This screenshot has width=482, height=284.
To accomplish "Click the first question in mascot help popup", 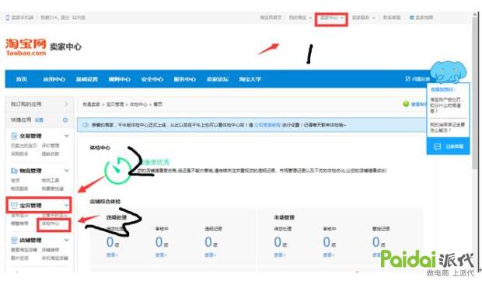I will pos(447,106).
